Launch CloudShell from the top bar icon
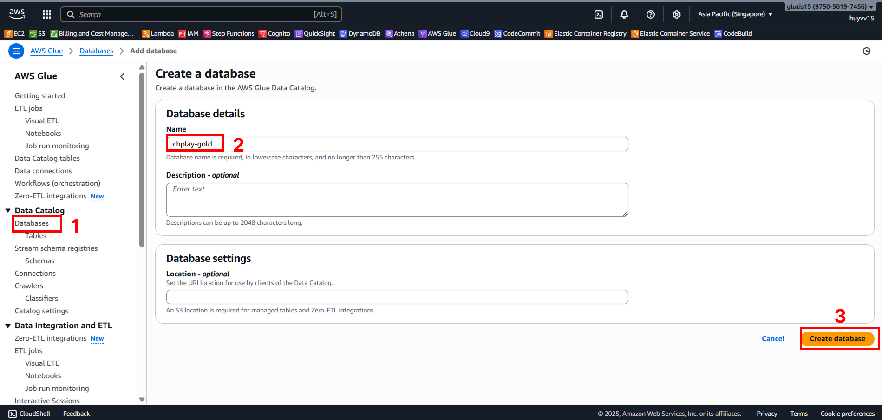The image size is (882, 420). tap(599, 14)
